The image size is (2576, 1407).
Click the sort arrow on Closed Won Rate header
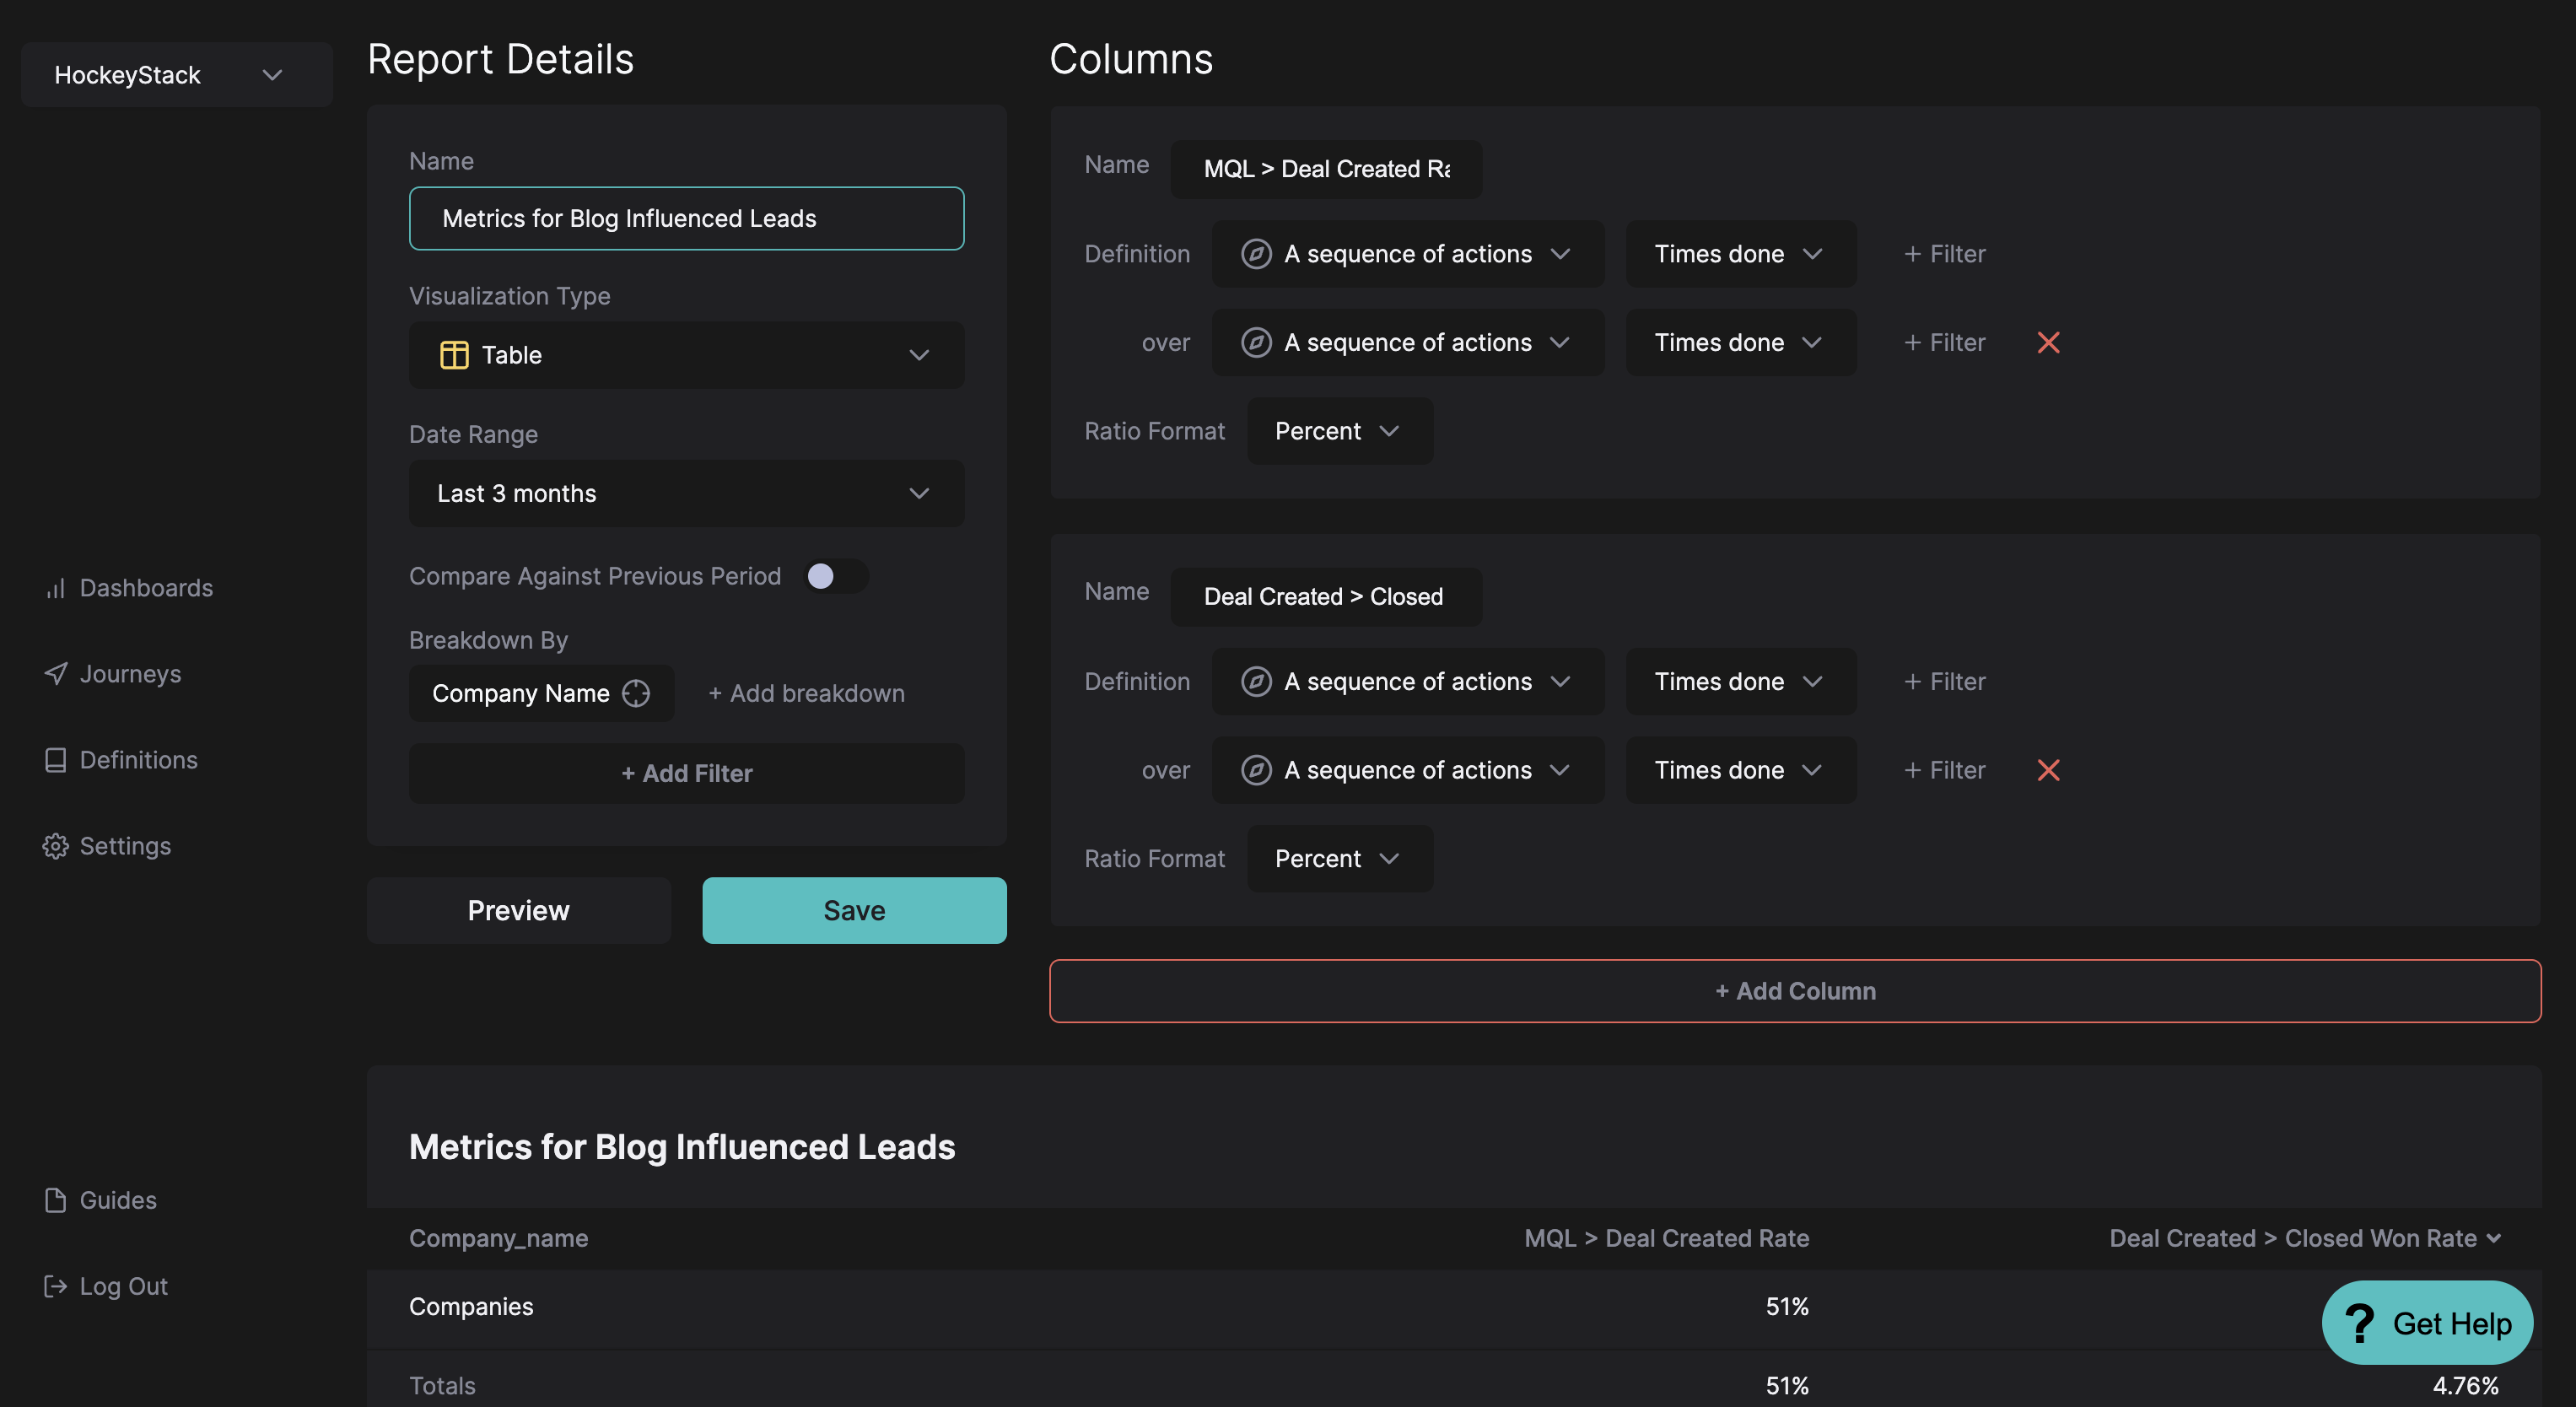pyautogui.click(x=2494, y=1238)
